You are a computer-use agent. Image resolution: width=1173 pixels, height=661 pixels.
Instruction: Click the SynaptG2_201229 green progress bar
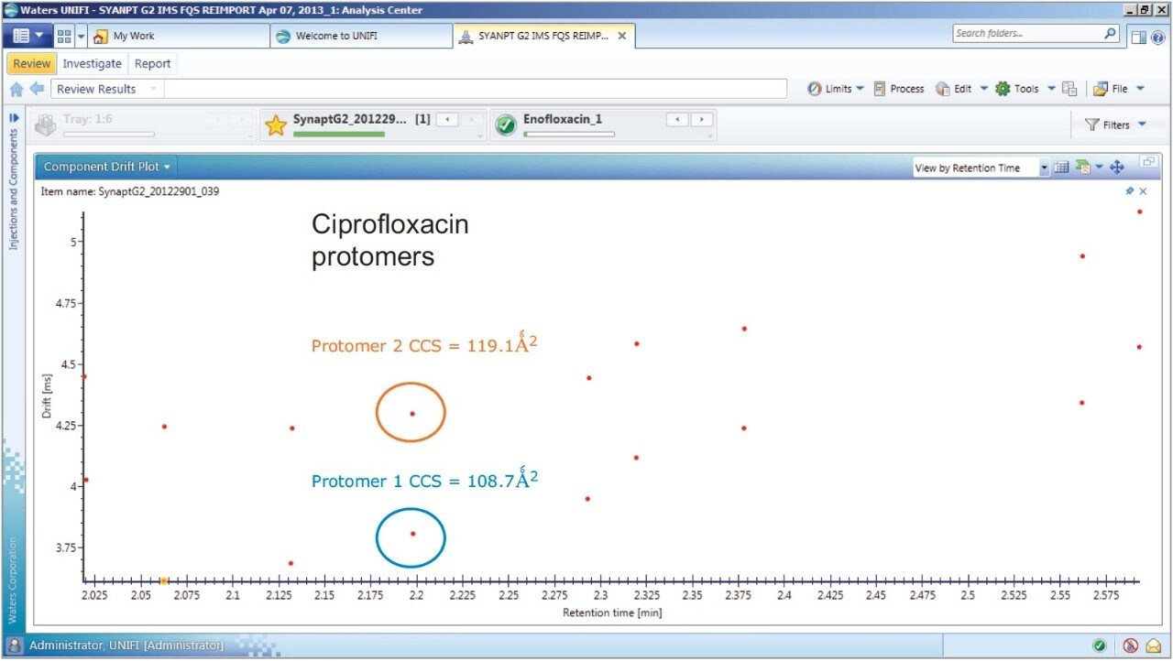pos(339,135)
